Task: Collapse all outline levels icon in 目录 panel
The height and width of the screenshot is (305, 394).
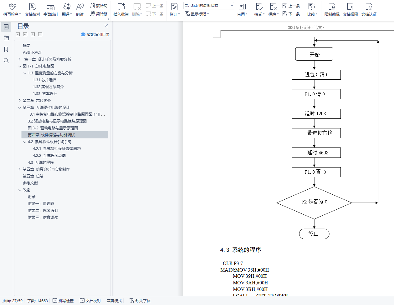Action: (25, 34)
